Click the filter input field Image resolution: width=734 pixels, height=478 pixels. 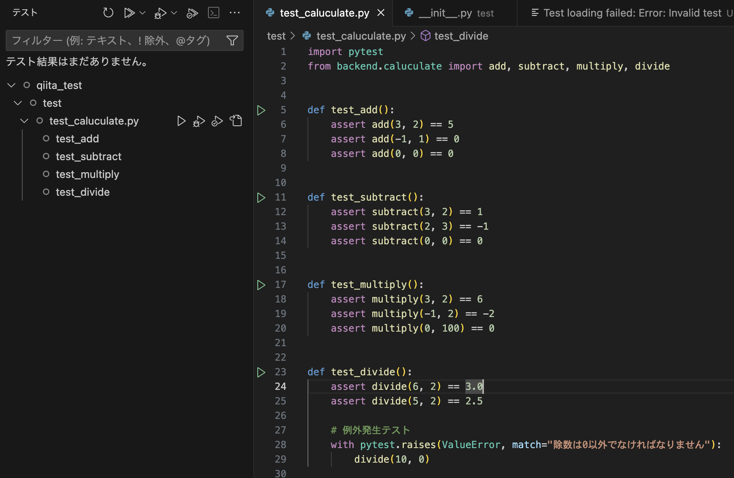(x=113, y=40)
